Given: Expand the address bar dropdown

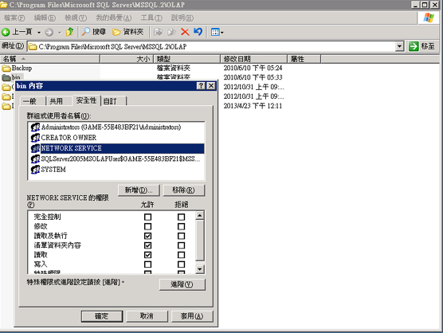Looking at the screenshot, I should click(399, 46).
